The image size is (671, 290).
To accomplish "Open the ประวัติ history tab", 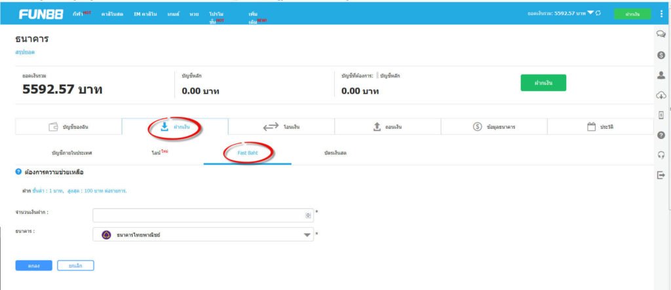I will (x=600, y=127).
